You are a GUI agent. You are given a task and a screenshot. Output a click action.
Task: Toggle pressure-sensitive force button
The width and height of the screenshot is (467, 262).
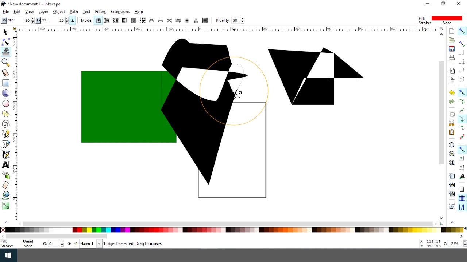(x=72, y=21)
